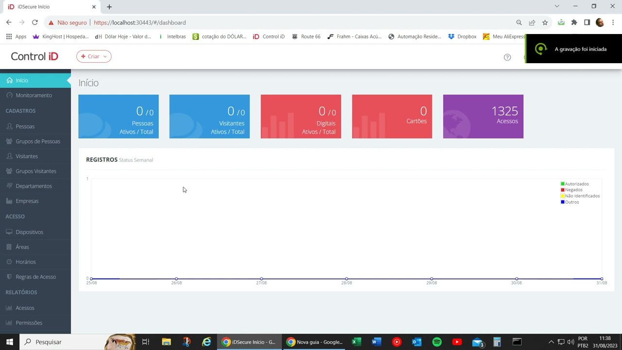622x350 pixels.
Task: Open Dispositivos in the sidebar
Action: (x=35, y=232)
